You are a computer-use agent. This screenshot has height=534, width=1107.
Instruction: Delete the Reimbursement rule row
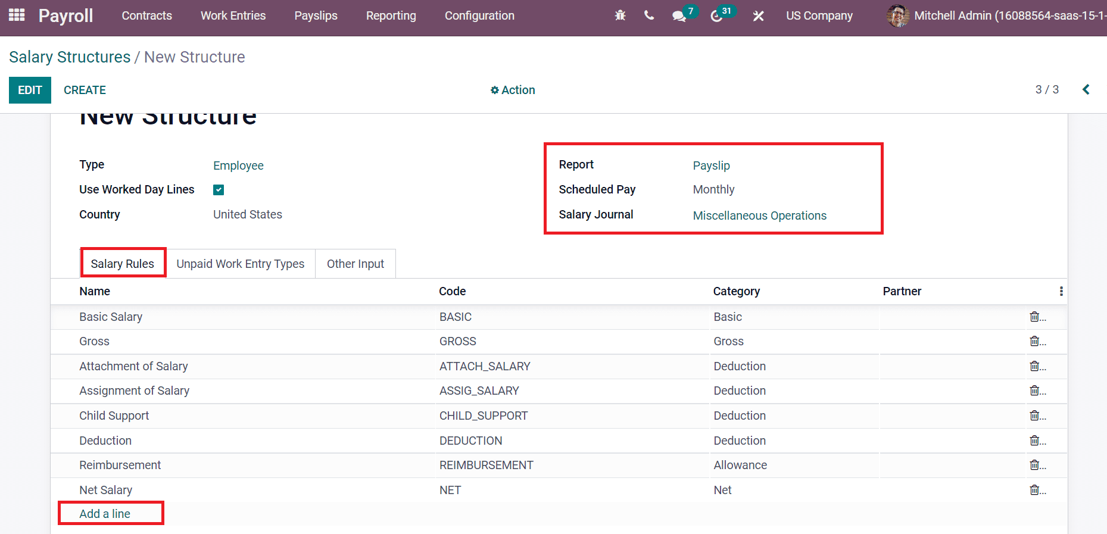(1035, 465)
